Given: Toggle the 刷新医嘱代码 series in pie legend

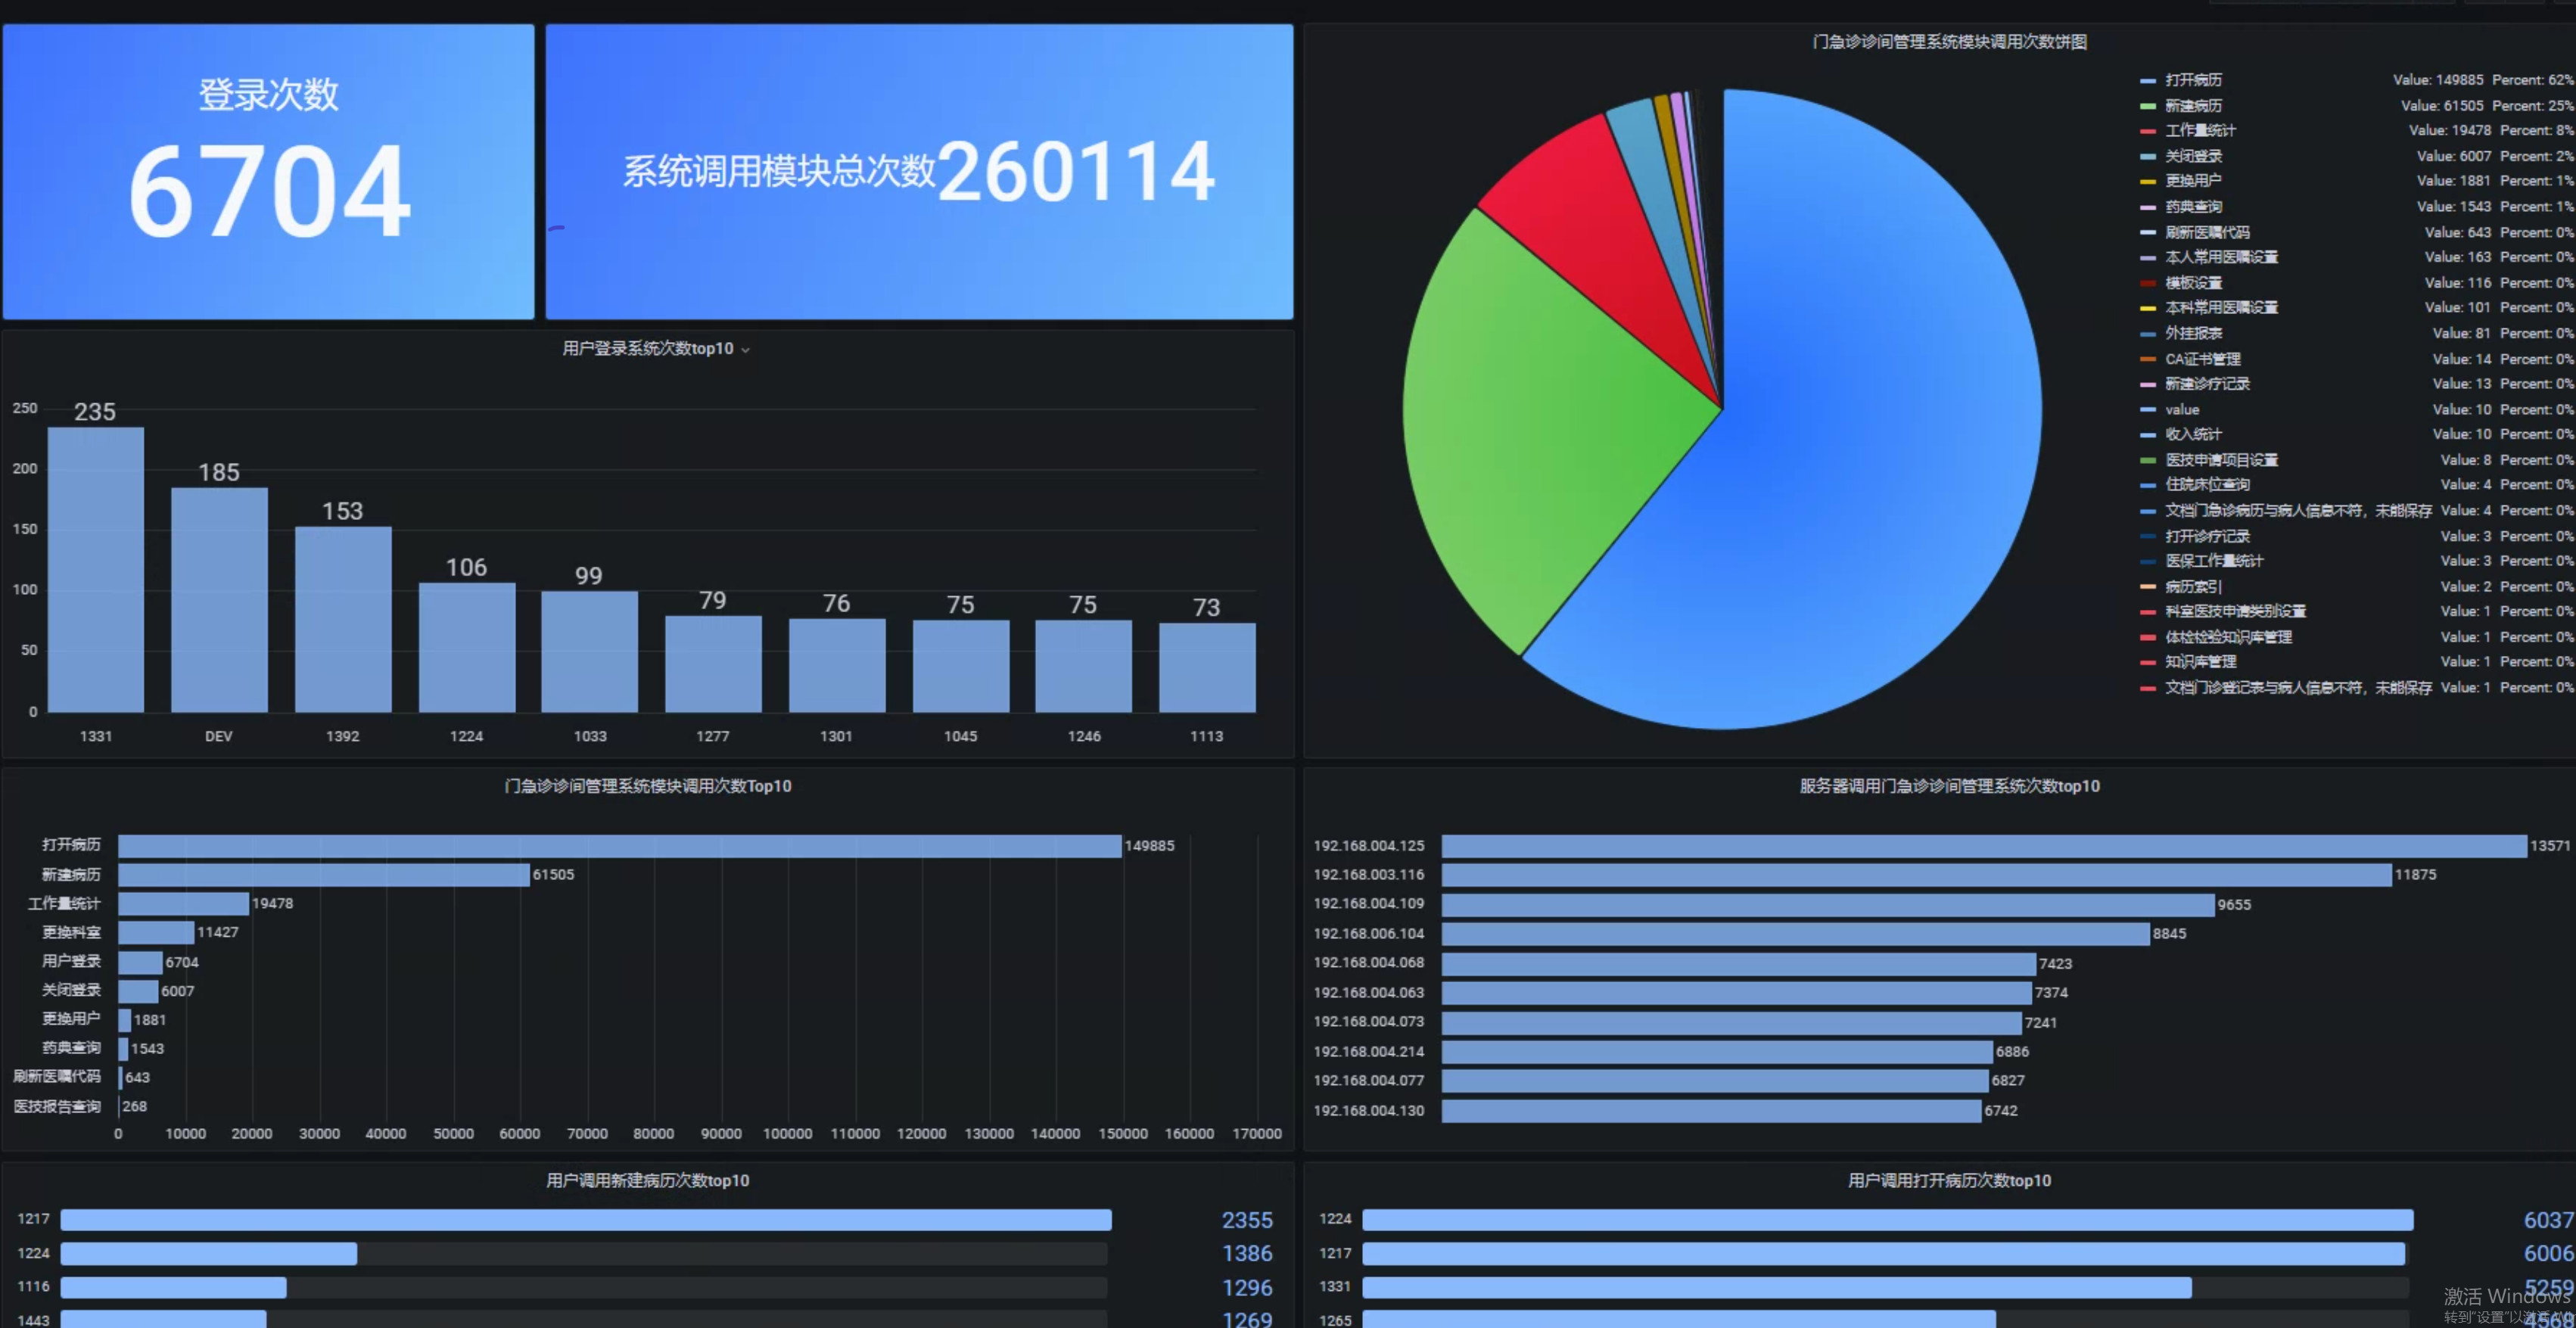Looking at the screenshot, I should [x=2207, y=232].
